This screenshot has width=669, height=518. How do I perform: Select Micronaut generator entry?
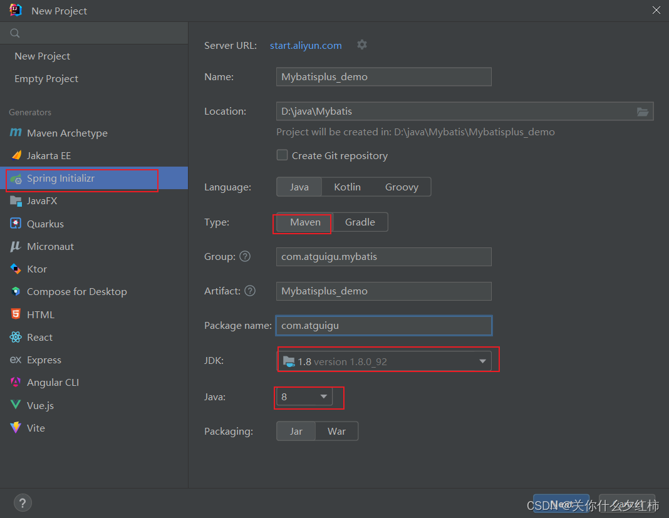(x=94, y=246)
